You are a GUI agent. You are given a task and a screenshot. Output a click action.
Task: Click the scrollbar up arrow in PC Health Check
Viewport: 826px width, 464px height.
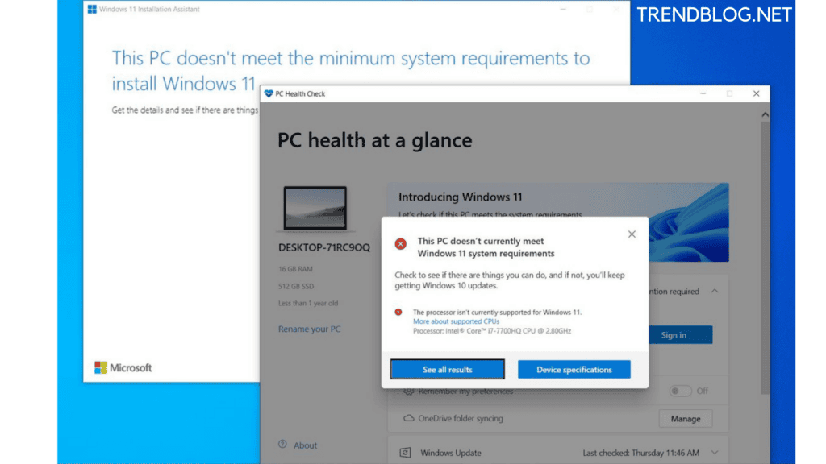pos(765,114)
